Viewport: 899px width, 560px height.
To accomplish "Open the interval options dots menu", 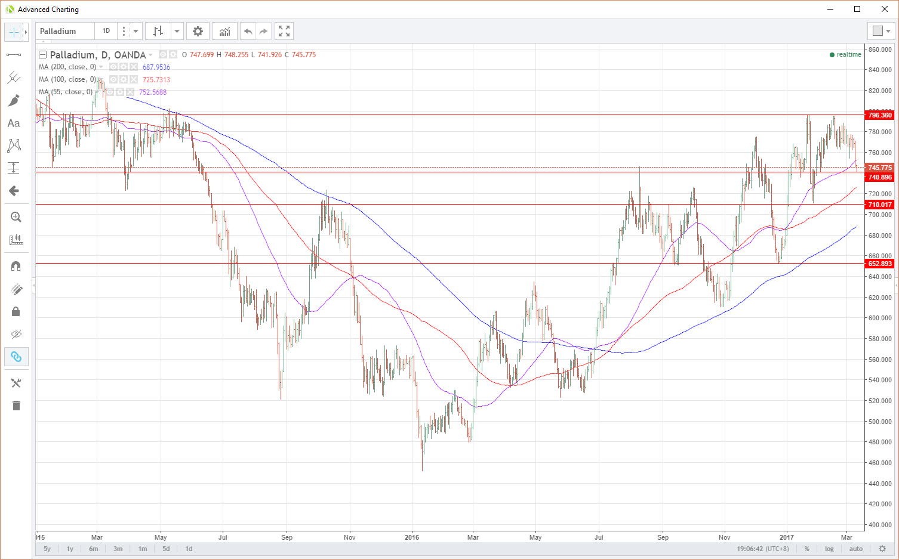I will tap(124, 31).
